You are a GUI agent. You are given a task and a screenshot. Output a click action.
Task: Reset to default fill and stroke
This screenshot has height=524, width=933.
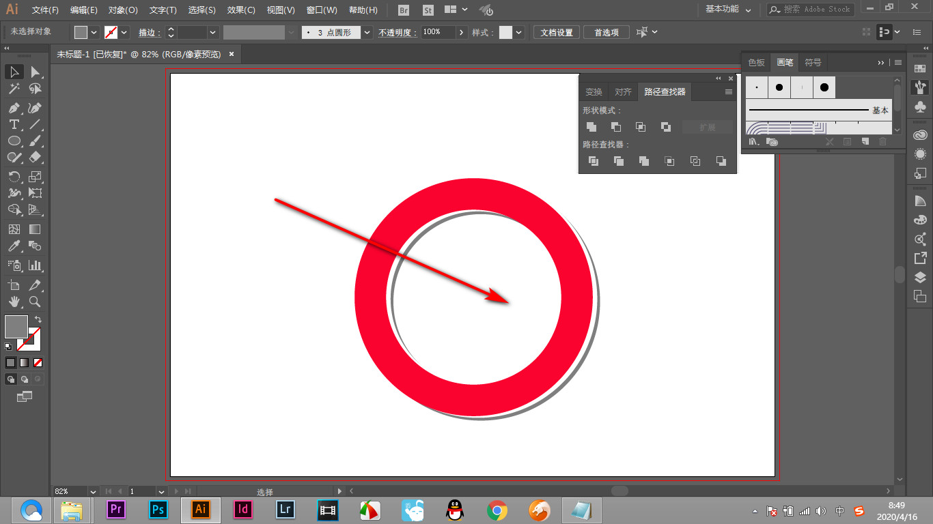[x=8, y=347]
